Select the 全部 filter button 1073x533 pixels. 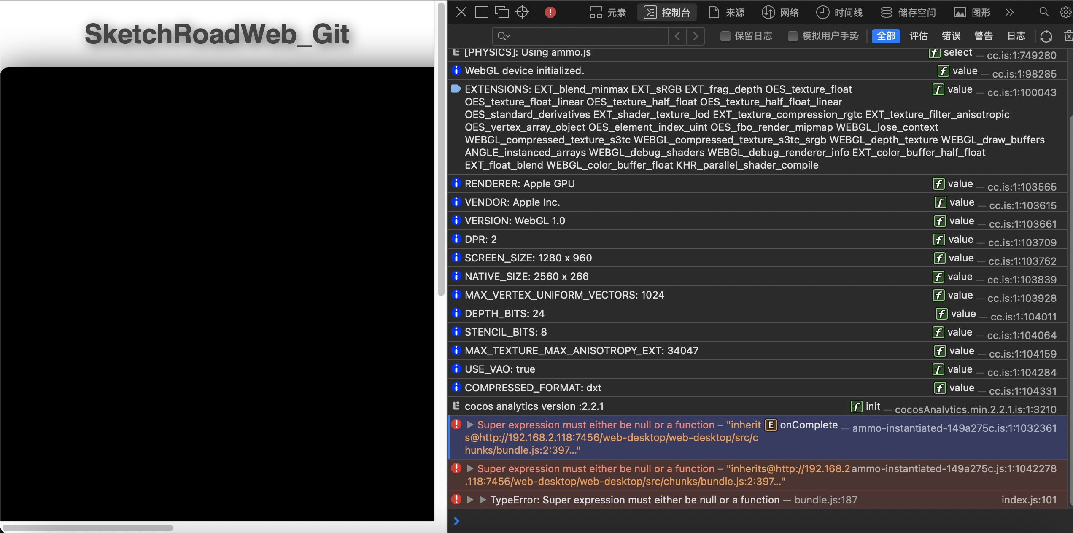point(886,36)
